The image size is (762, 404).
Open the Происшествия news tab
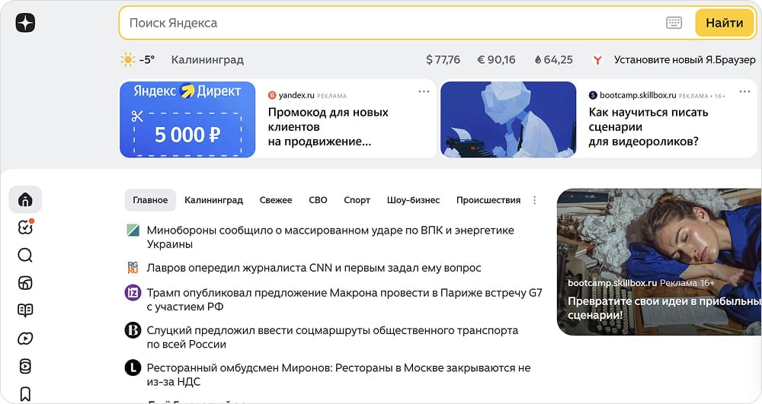point(488,200)
